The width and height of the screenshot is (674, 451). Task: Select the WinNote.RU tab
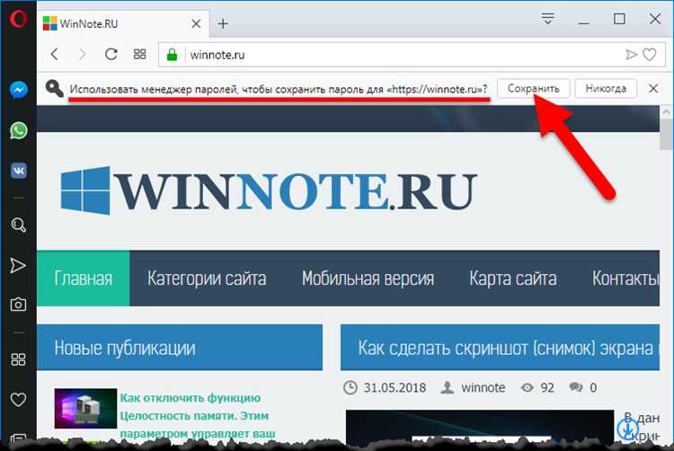[x=122, y=23]
